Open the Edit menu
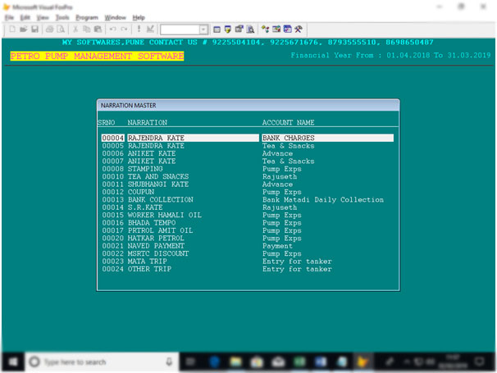The image size is (497, 373). coord(25,17)
